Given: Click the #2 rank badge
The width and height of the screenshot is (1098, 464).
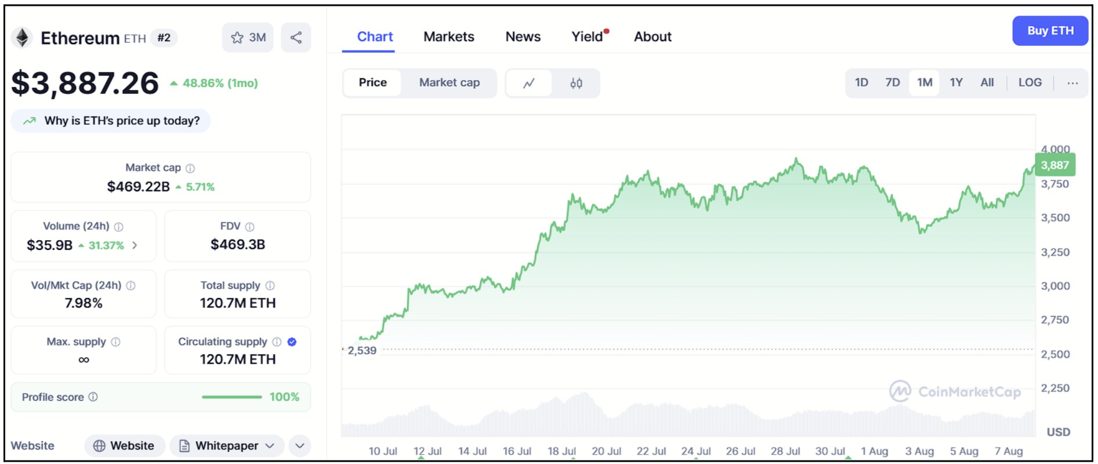Looking at the screenshot, I should 164,38.
